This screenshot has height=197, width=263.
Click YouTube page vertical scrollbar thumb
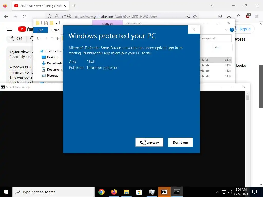261,87
